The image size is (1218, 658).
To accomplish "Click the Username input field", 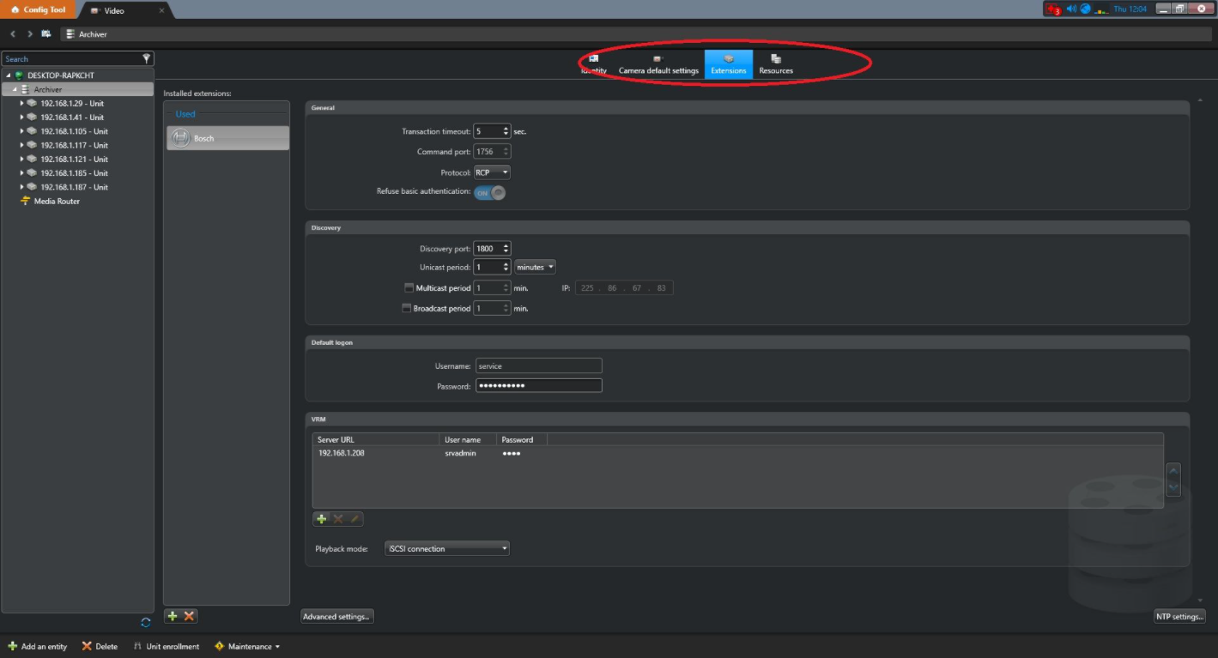I will [539, 365].
